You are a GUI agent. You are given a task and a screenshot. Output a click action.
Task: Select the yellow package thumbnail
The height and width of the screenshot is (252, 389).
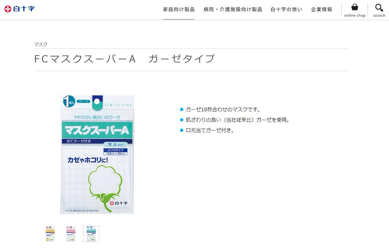click(50, 234)
